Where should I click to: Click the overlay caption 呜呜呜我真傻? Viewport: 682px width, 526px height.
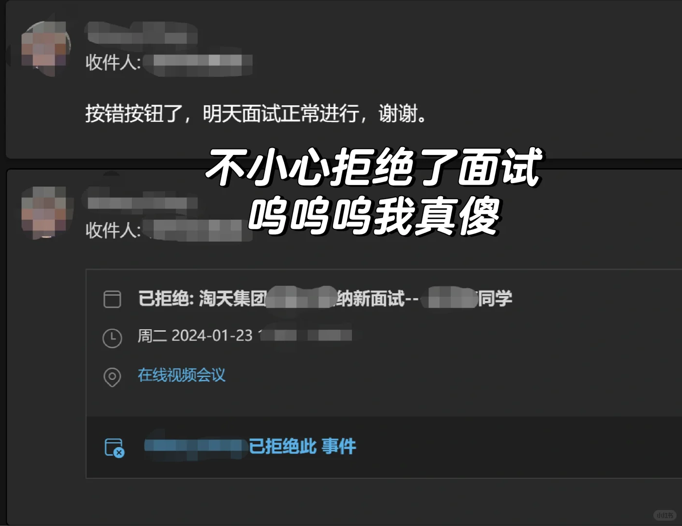[x=374, y=216]
